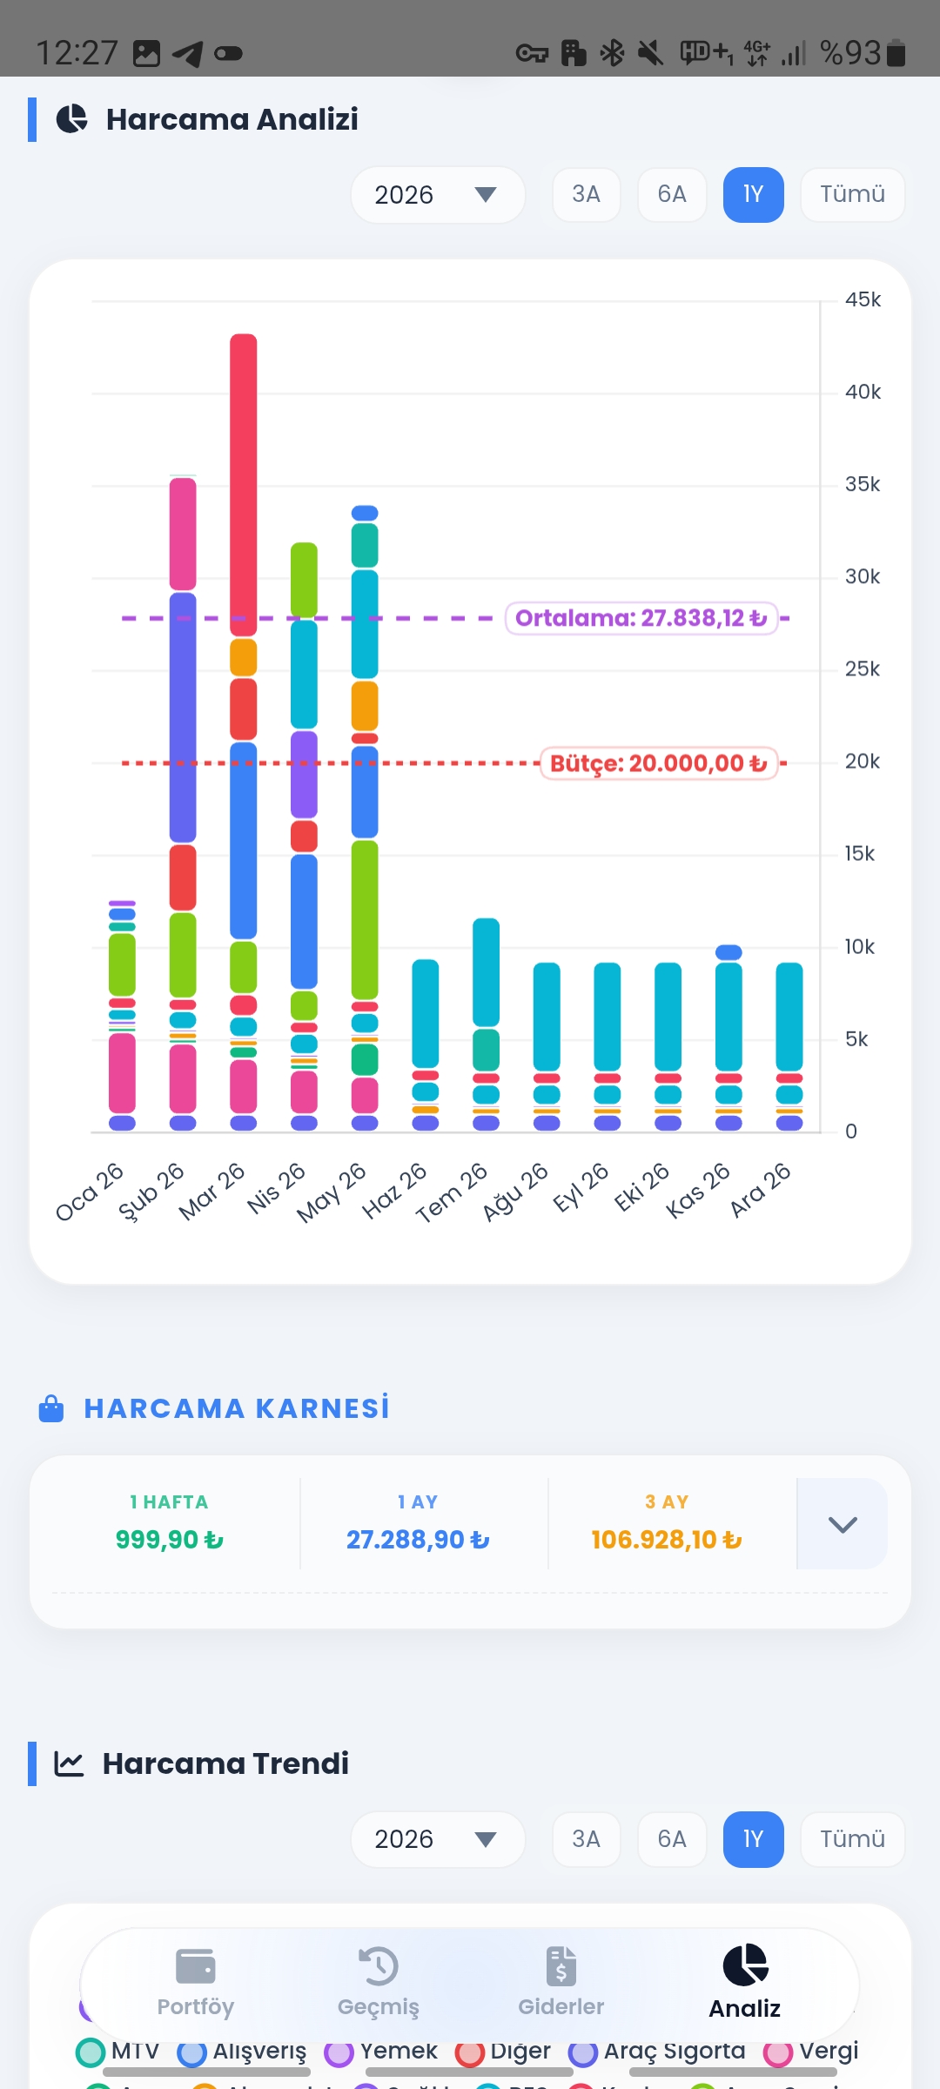Select 1Y range in Harcama Trendi
Image resolution: width=940 pixels, height=2089 pixels.
pos(754,1839)
